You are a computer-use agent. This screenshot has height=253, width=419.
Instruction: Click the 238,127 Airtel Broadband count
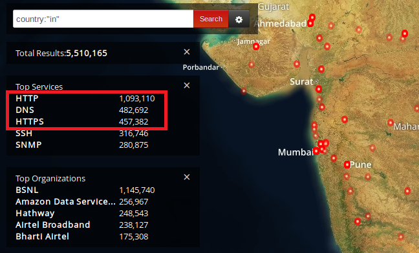tap(134, 225)
